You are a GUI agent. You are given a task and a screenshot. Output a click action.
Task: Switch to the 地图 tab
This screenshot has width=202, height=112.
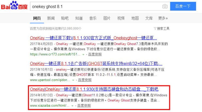pos(135,18)
